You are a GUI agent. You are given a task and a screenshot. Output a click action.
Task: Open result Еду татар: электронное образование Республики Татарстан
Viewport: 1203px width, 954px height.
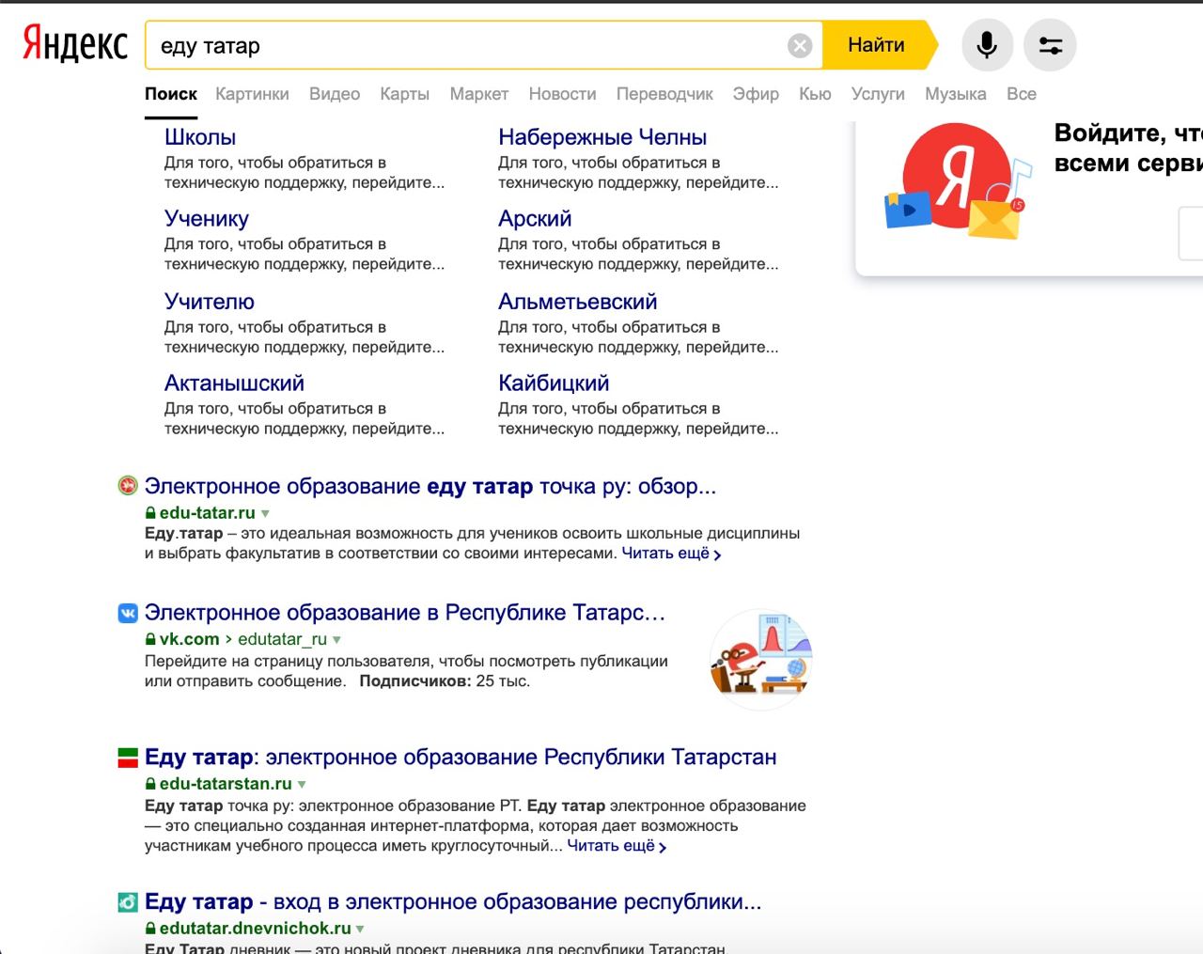click(x=461, y=758)
